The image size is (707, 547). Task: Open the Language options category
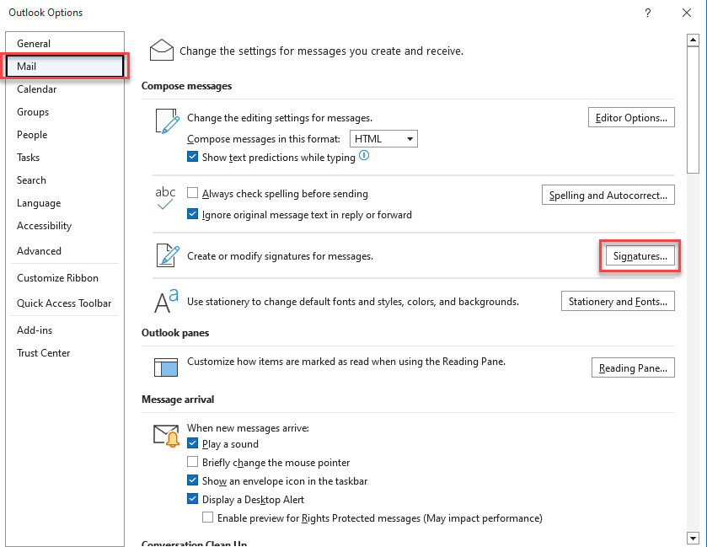pyautogui.click(x=65, y=203)
